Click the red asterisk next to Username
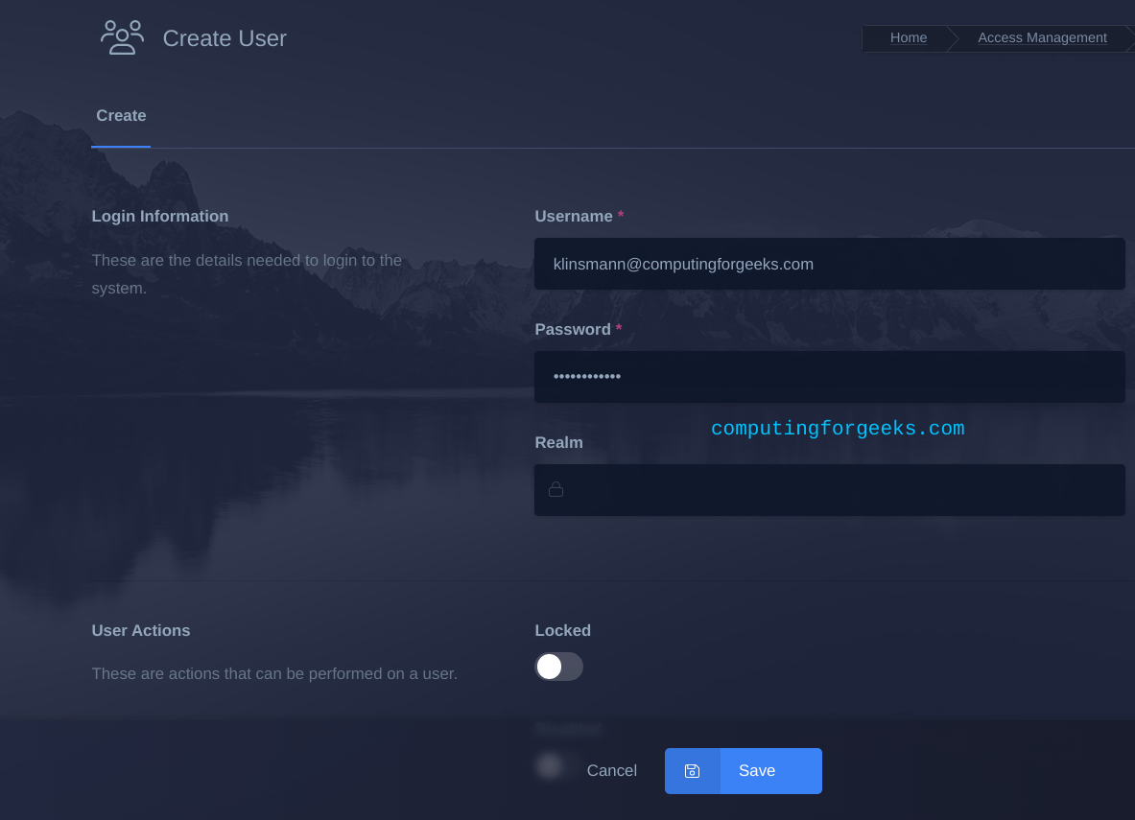1135x820 pixels. [621, 216]
